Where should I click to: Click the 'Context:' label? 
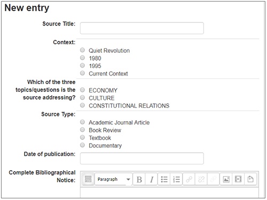[64, 42]
